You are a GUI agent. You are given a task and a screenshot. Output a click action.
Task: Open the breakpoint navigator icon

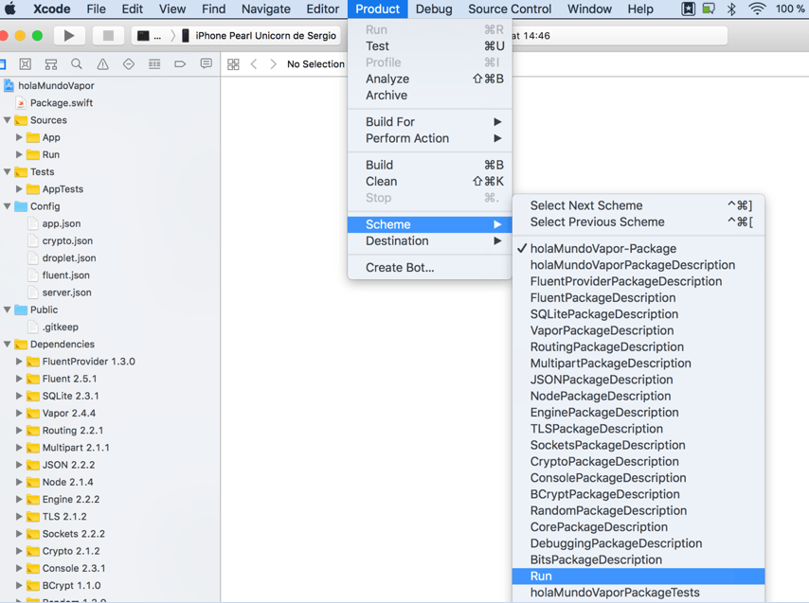pyautogui.click(x=180, y=64)
